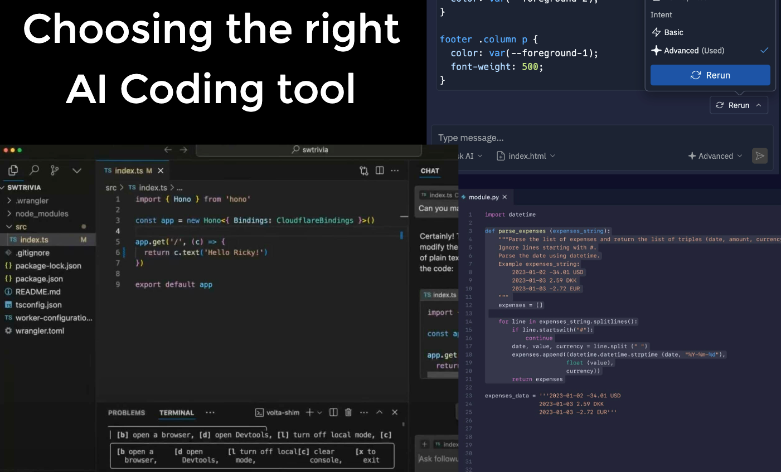Kill the terminal with the trash icon
The image size is (781, 472).
tap(348, 412)
